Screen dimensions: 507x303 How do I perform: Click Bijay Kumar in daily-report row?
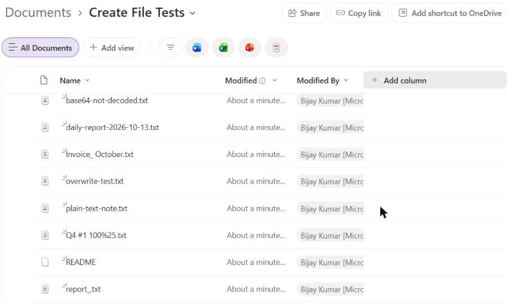click(330, 128)
